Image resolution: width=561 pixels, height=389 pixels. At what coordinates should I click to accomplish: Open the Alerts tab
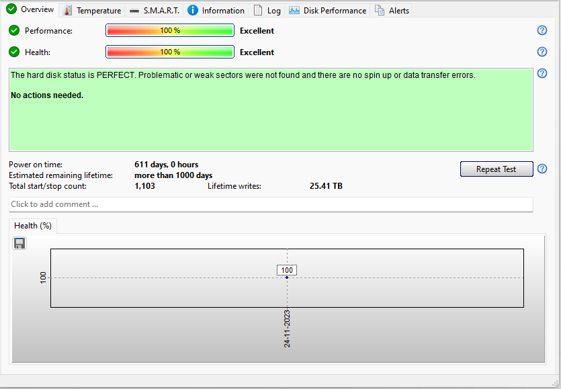(x=392, y=10)
